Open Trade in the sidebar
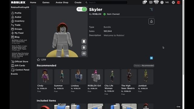Image resolution: width=194 pixels, height=109 pixels. [x=16, y=25]
